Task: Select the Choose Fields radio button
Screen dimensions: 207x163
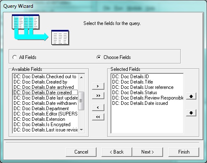Action: pyautogui.click(x=99, y=57)
